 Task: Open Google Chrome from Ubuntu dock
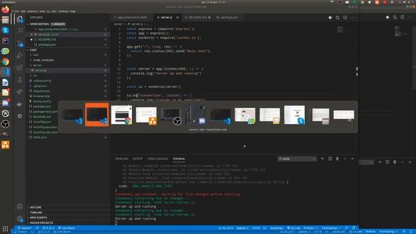click(5, 62)
